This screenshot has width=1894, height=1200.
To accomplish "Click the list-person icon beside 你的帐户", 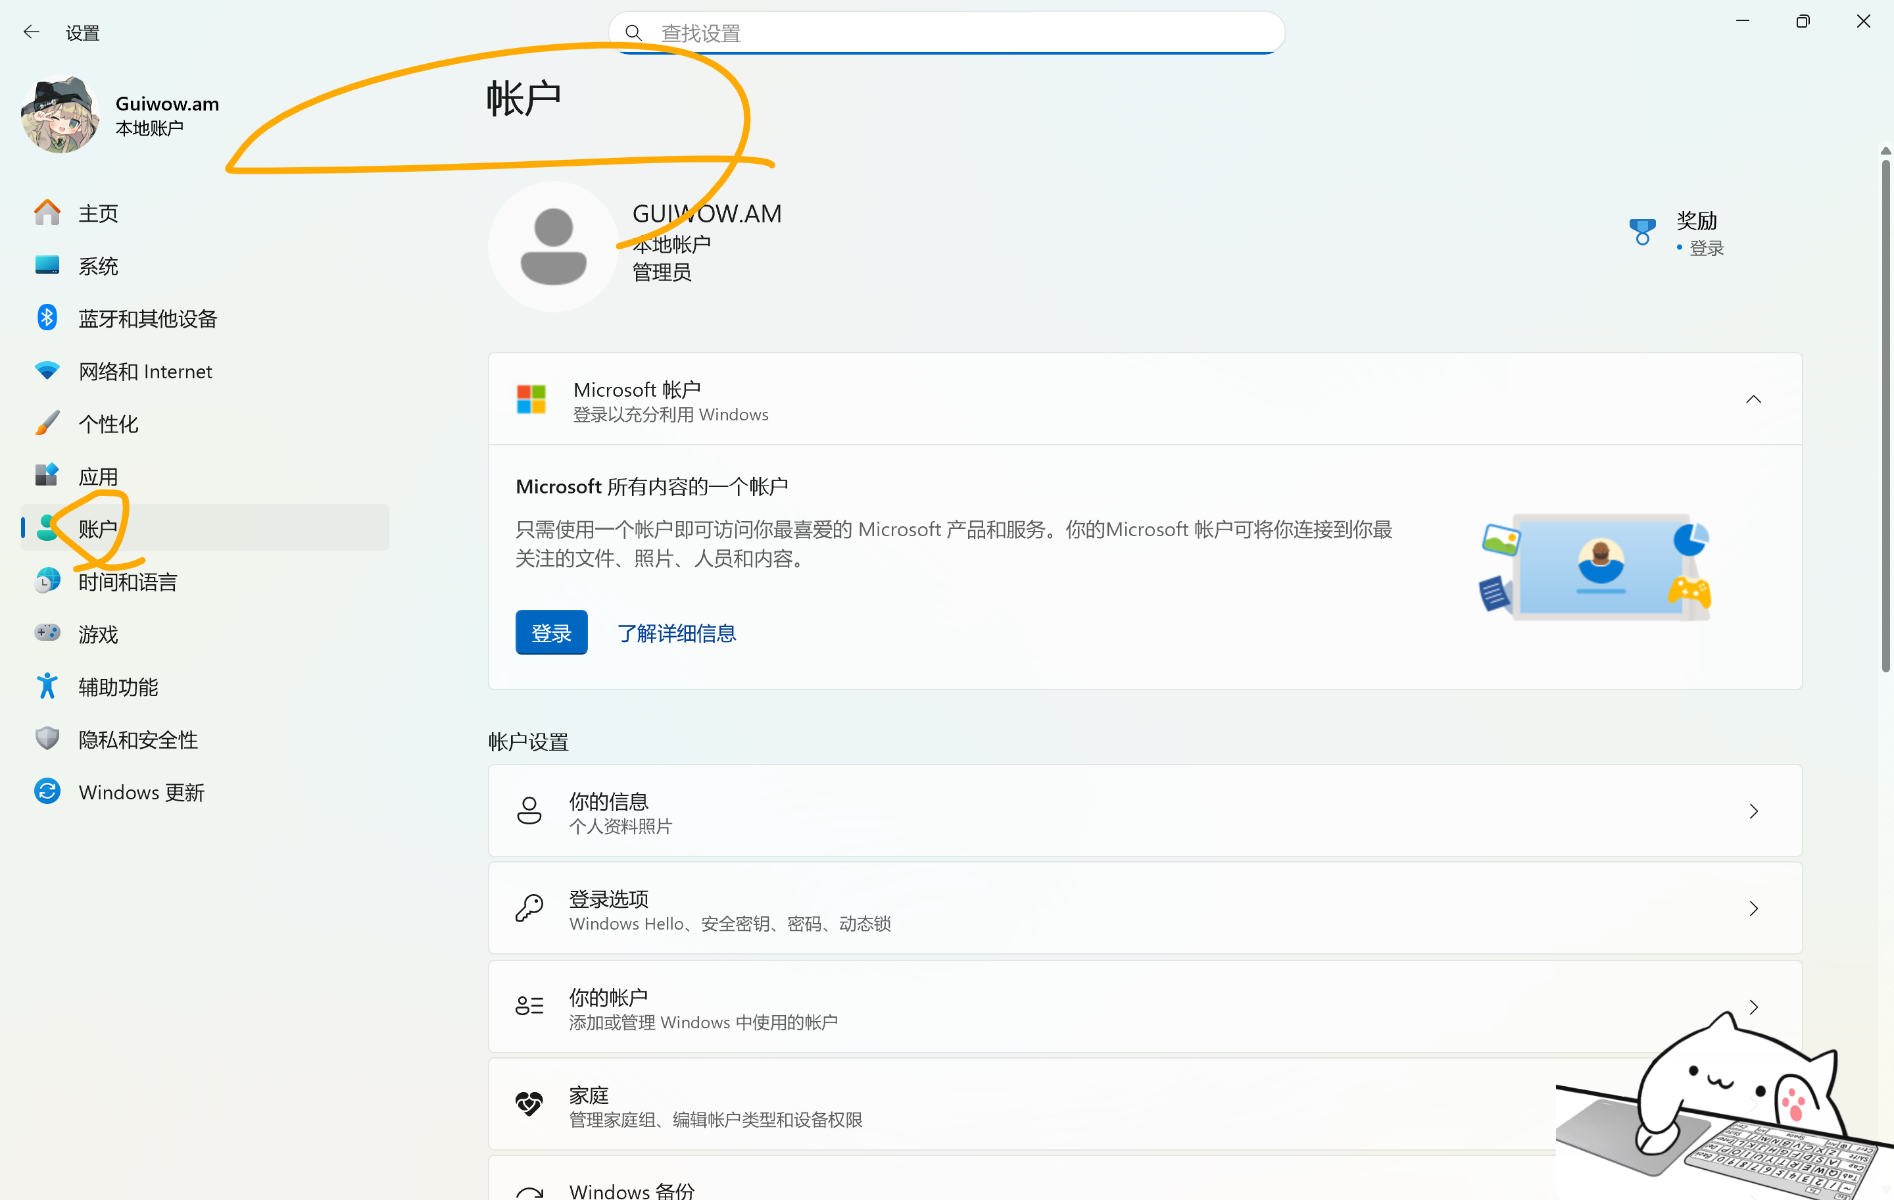I will [x=529, y=1007].
